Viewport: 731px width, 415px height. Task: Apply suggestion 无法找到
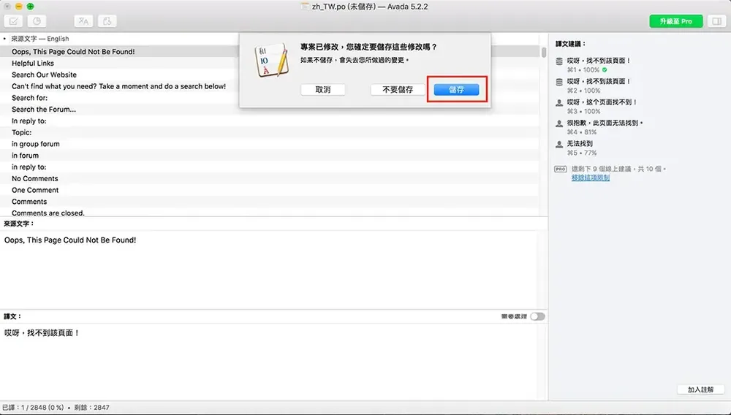click(580, 144)
